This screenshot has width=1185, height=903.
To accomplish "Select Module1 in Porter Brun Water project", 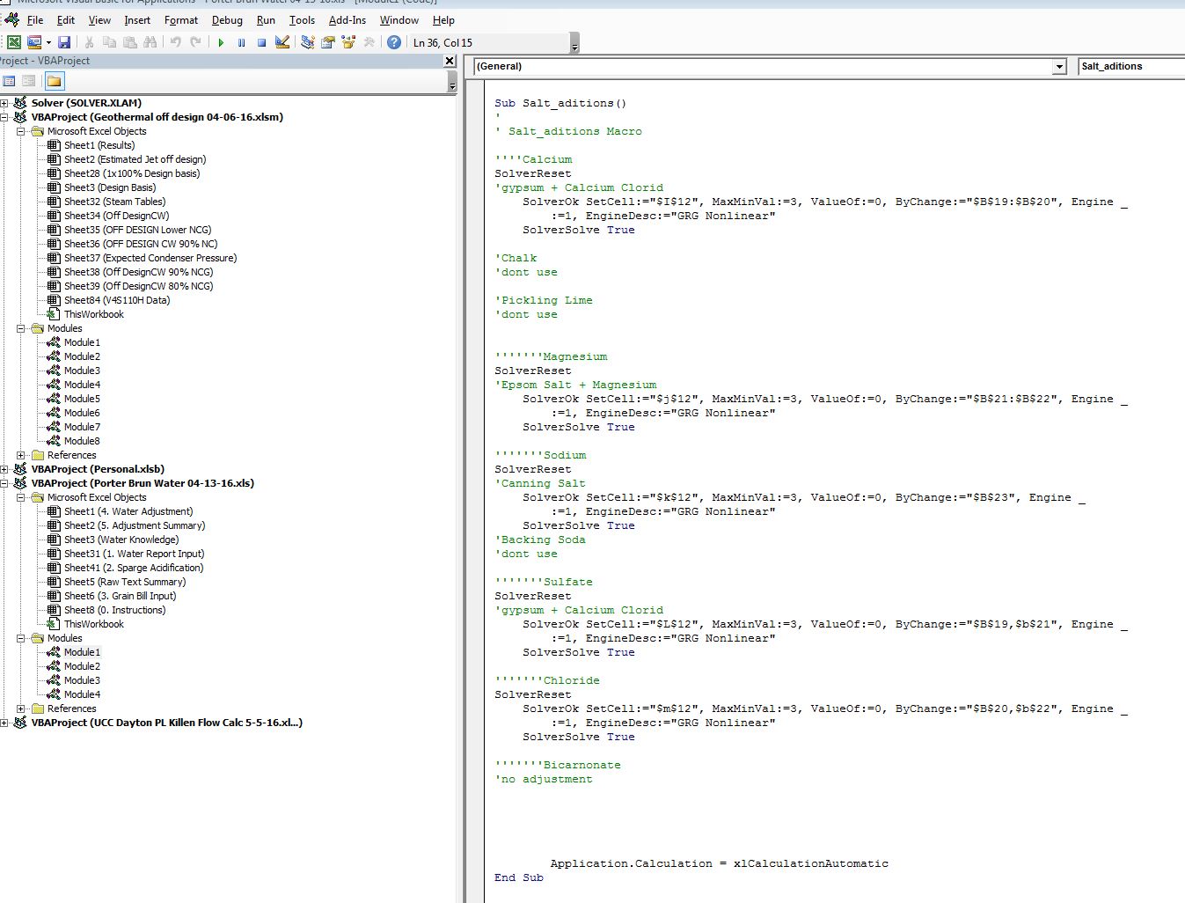I will pos(82,652).
